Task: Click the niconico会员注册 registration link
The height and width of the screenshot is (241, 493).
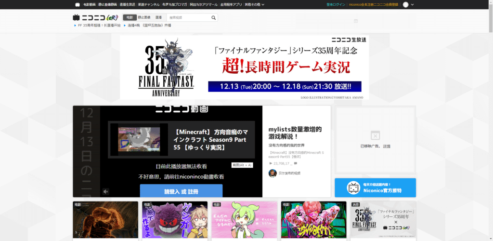Action: pyautogui.click(x=374, y=4)
